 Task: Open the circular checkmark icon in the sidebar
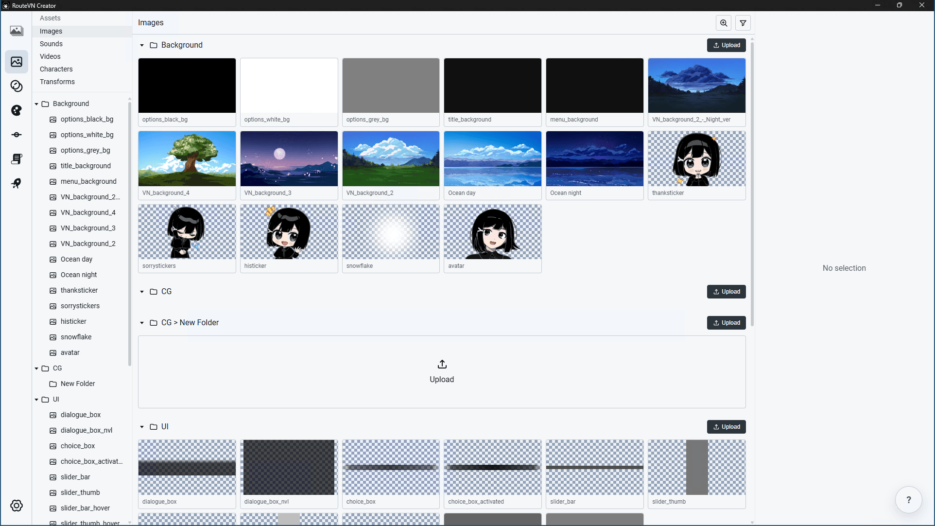[17, 86]
